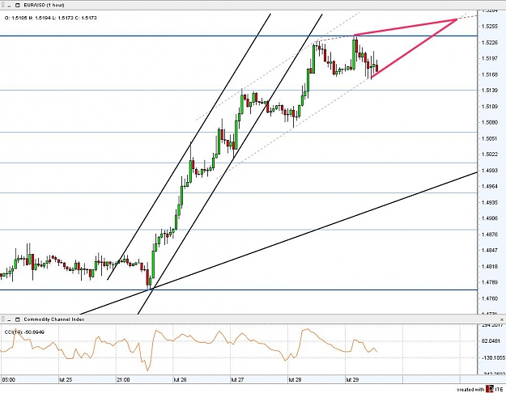The height and width of the screenshot is (393, 506).
Task: Click the lut 26 date label
Action: (180, 380)
